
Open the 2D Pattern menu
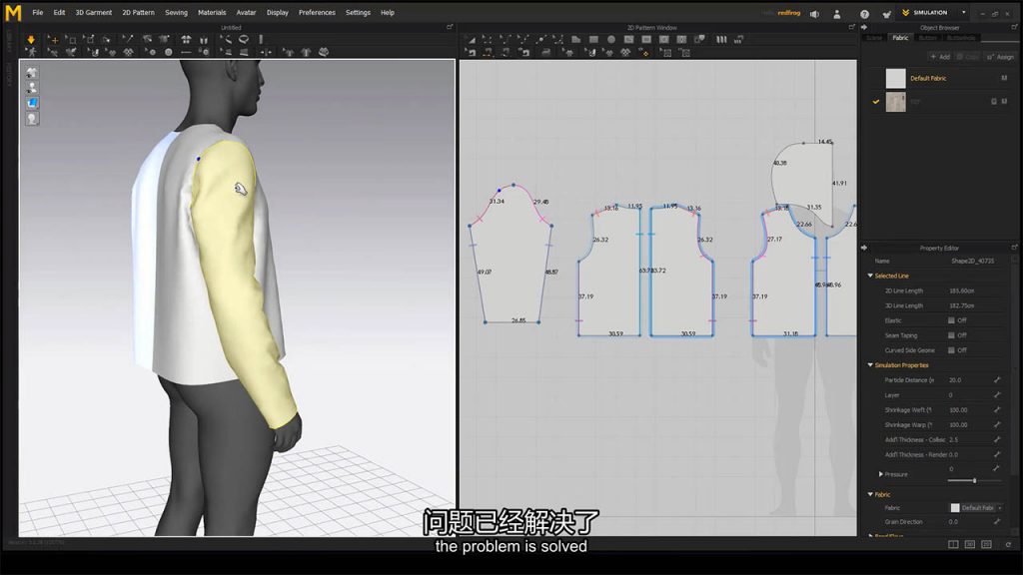(138, 12)
